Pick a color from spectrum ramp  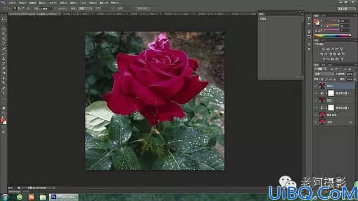pyautogui.click(x=332, y=36)
